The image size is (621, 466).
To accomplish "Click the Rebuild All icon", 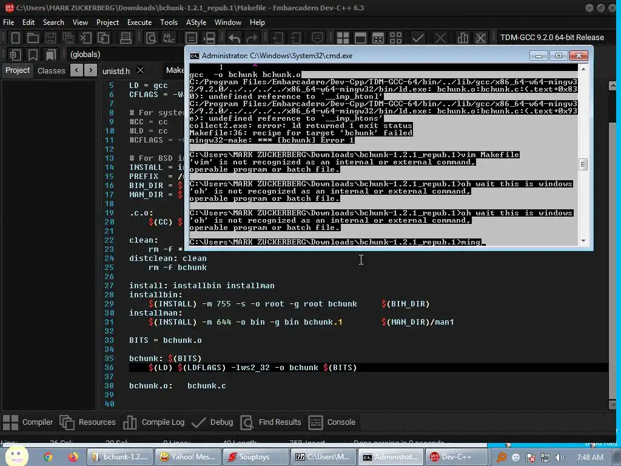I will [395, 38].
